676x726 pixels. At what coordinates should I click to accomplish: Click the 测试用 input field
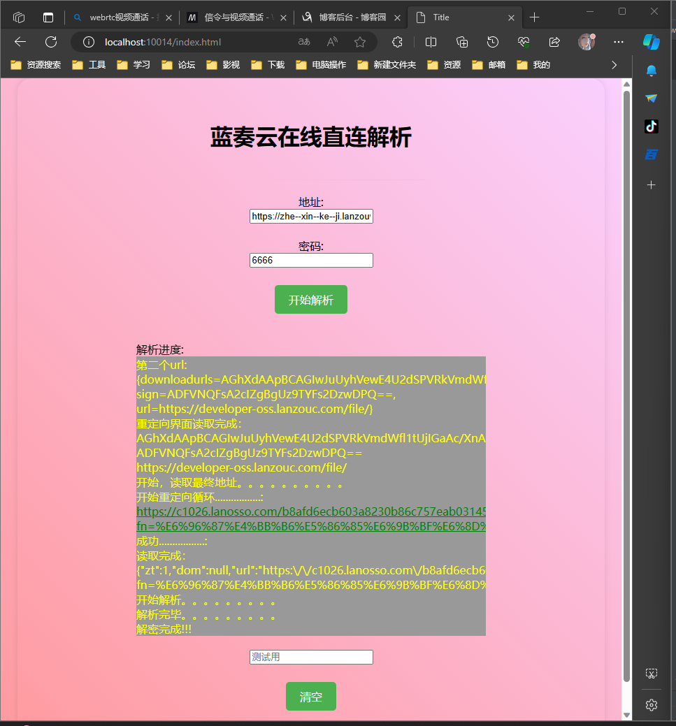[x=311, y=657]
